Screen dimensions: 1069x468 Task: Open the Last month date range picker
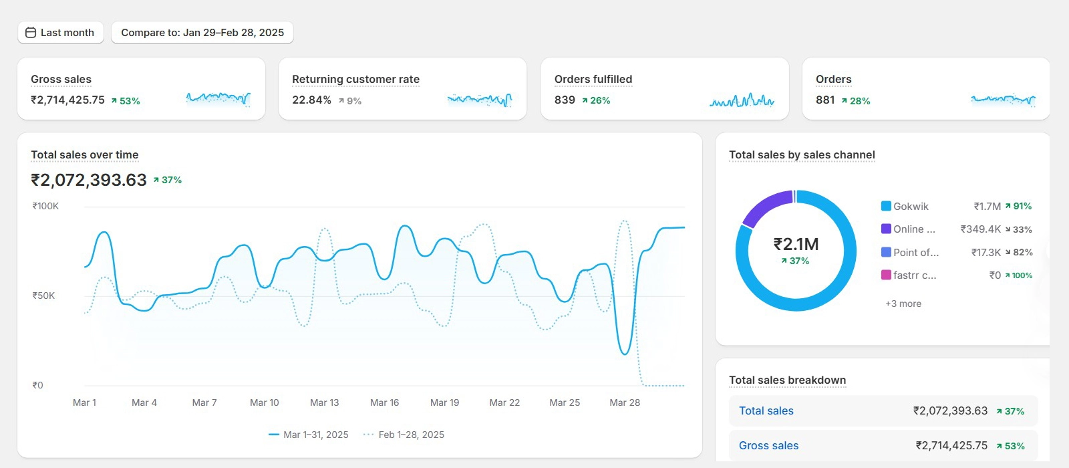pyautogui.click(x=61, y=33)
